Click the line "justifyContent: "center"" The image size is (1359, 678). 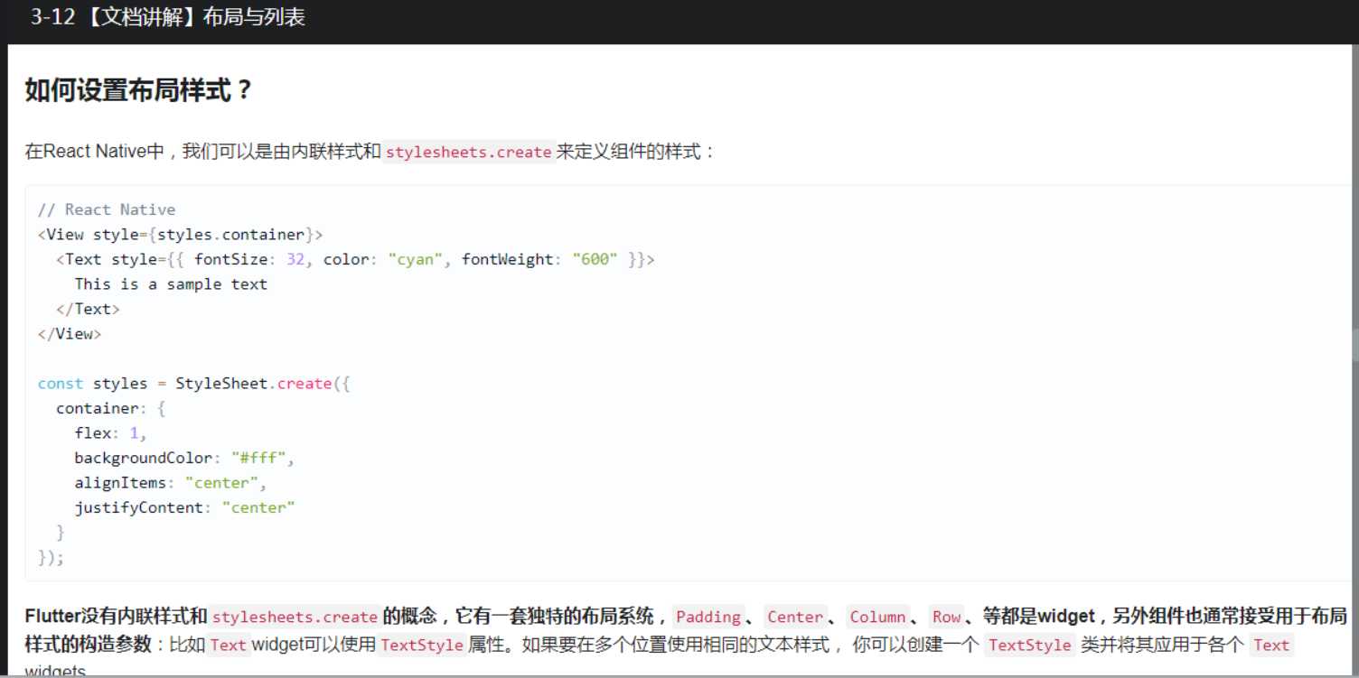[184, 507]
